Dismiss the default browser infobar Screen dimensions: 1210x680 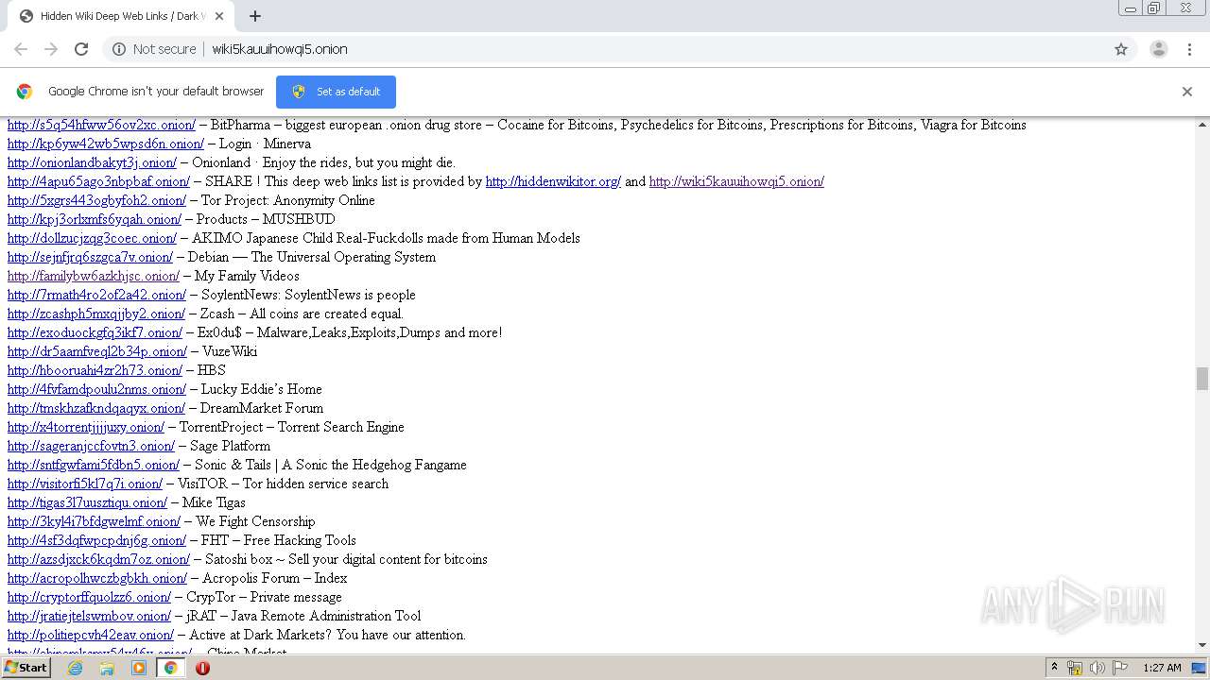pyautogui.click(x=1187, y=92)
